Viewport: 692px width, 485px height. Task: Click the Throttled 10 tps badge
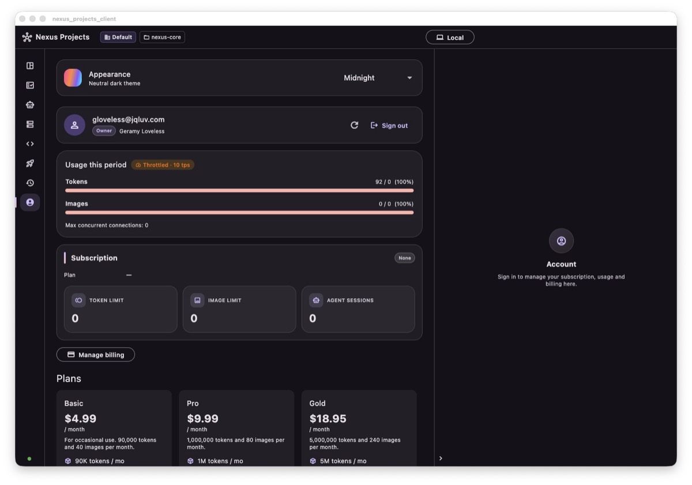tap(163, 165)
